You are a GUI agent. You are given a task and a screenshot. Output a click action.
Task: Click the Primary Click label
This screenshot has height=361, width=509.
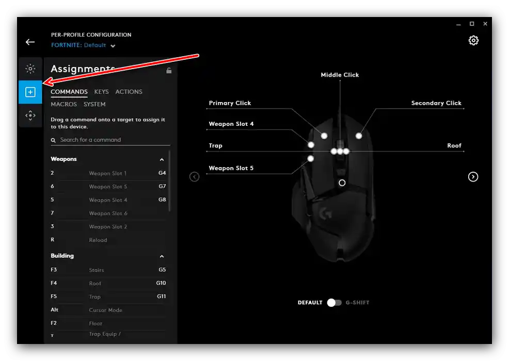(230, 103)
